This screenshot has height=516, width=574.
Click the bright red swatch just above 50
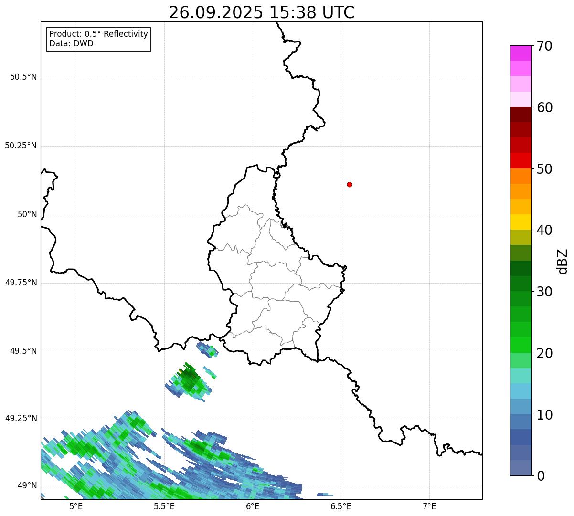tap(521, 160)
